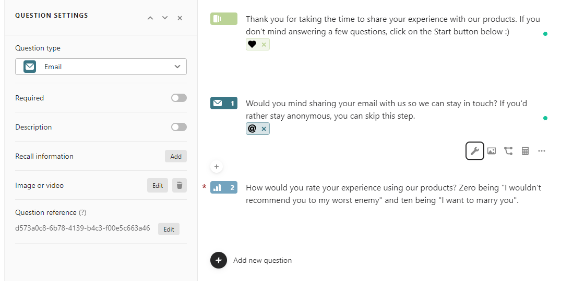561x281 pixels.
Task: Click the image icon in question toolbar
Action: click(x=492, y=151)
